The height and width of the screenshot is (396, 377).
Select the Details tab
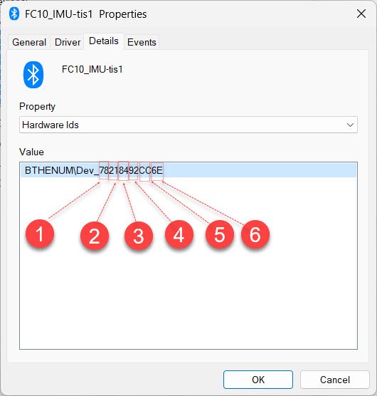(104, 41)
